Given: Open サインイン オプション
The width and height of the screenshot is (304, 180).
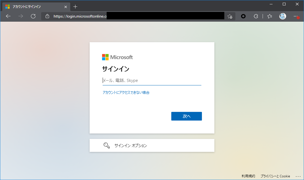Looking at the screenshot, I should click(152, 145).
